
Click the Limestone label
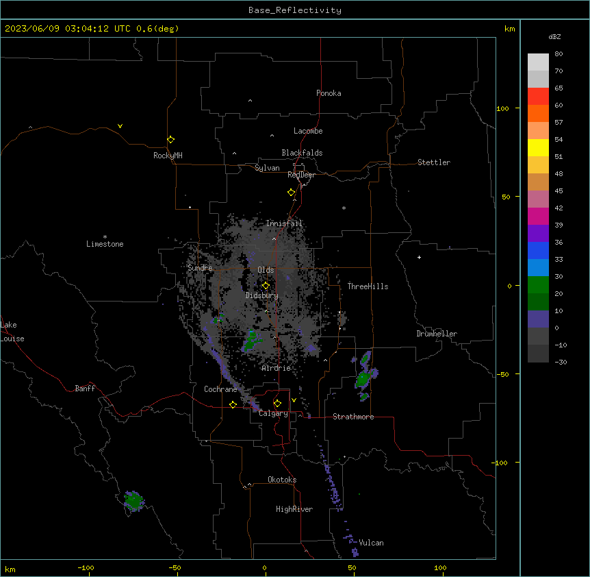tap(105, 244)
